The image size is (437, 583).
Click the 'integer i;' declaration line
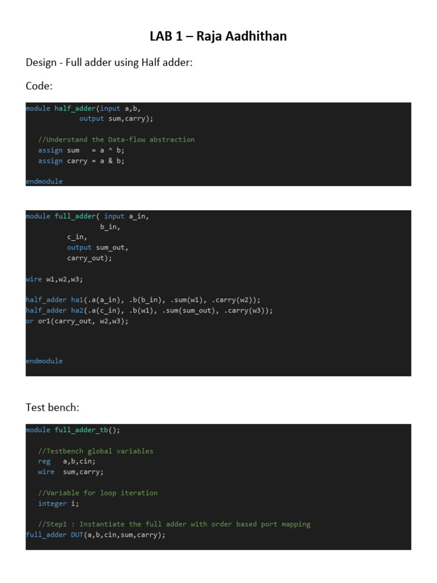[59, 503]
